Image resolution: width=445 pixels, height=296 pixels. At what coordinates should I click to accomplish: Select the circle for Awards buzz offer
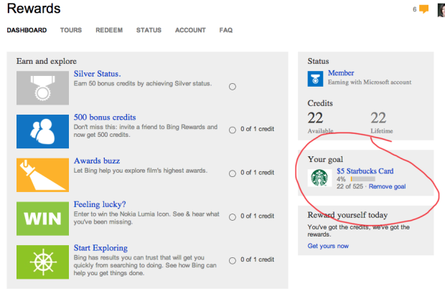click(x=233, y=173)
